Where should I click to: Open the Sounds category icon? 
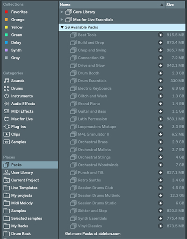pos(7,81)
